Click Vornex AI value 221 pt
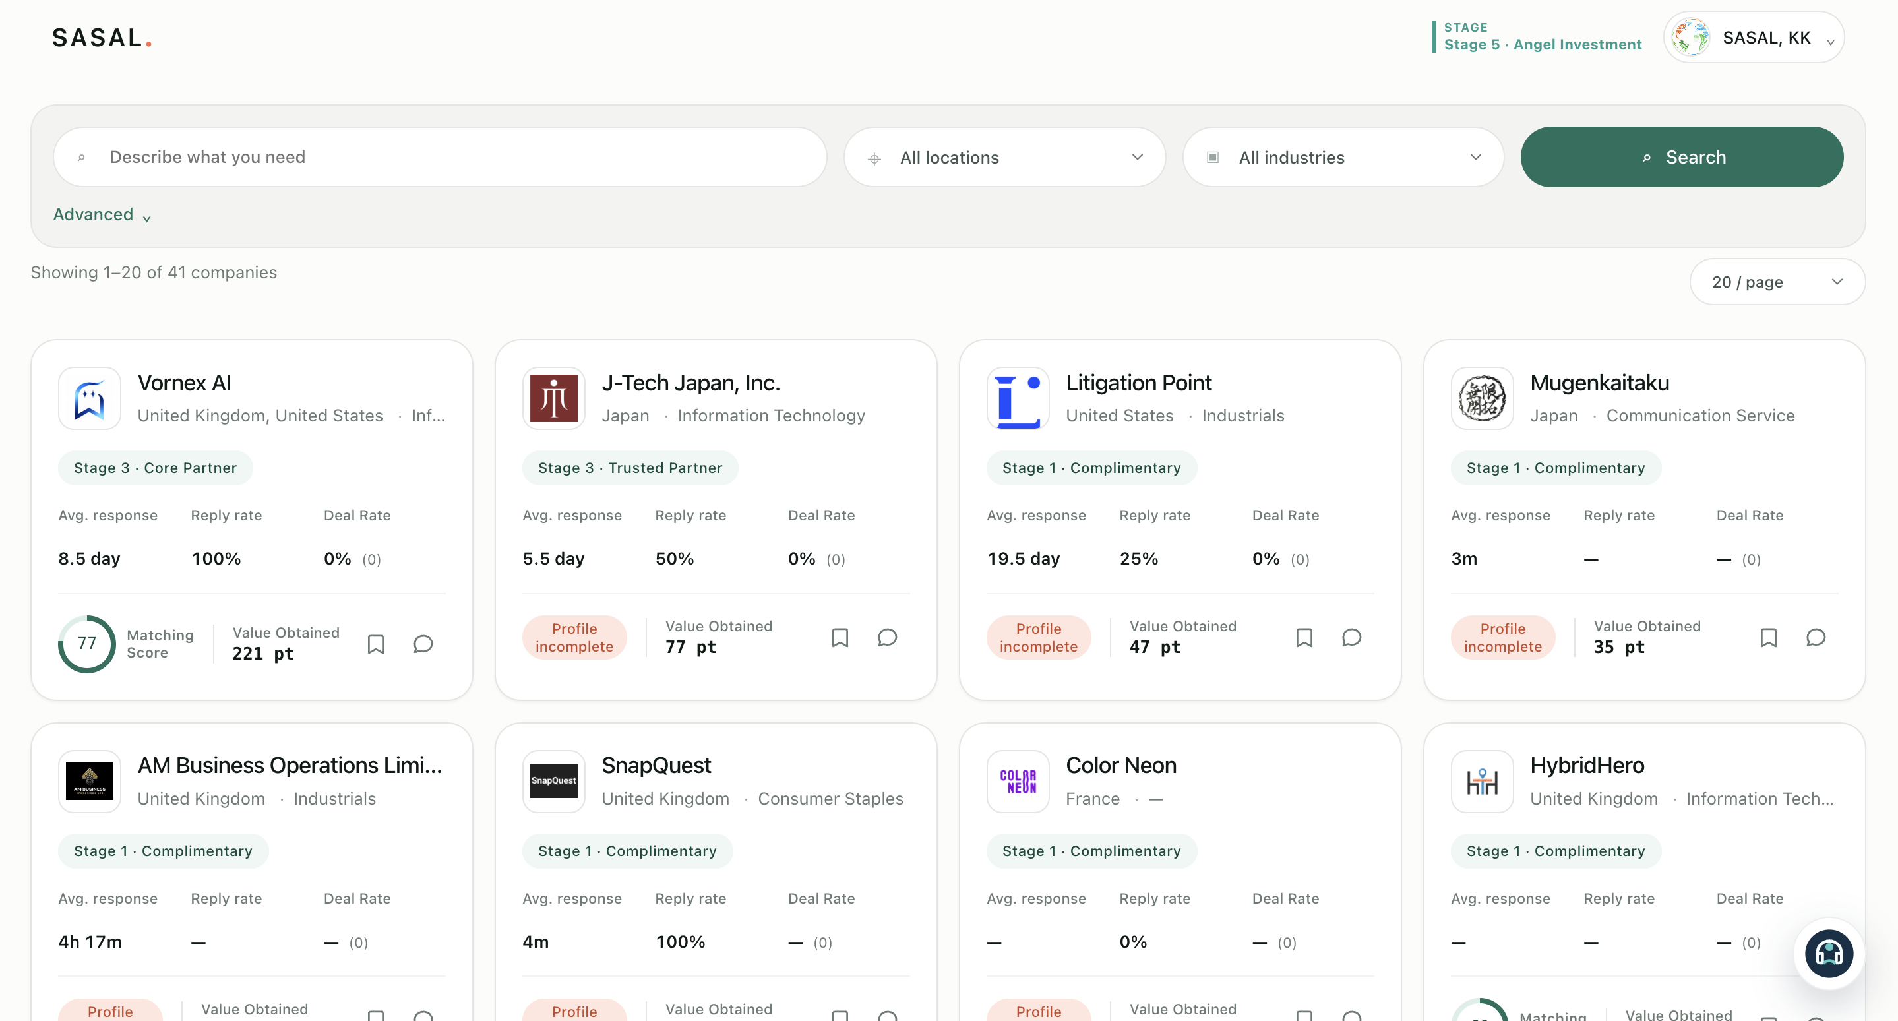1898x1021 pixels. 263,654
